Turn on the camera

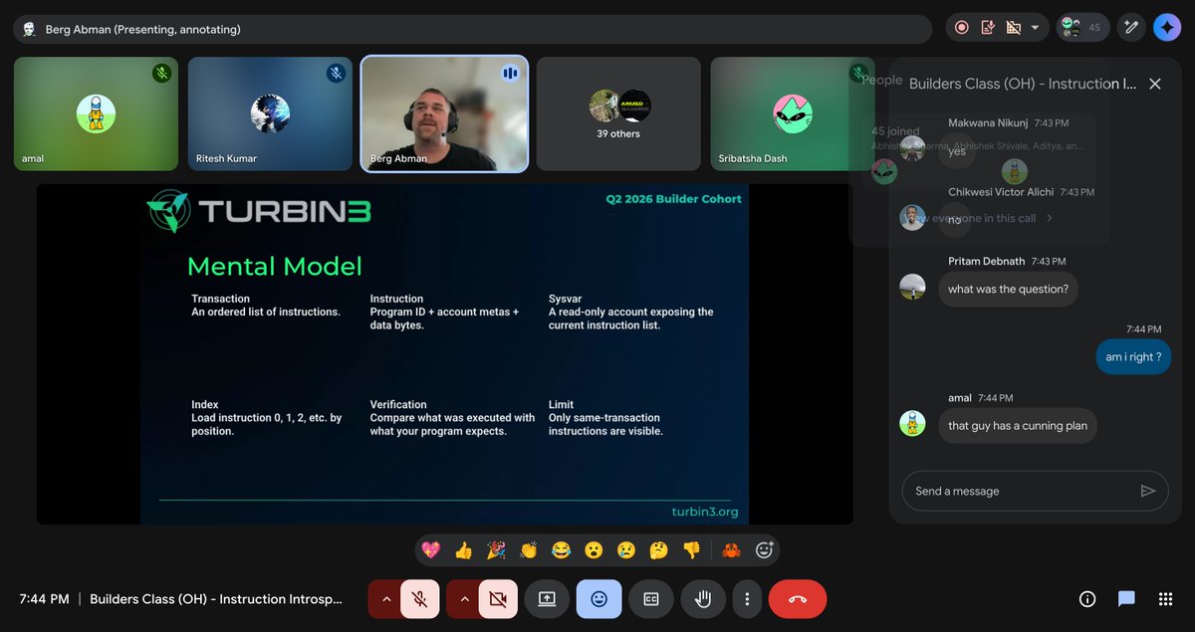tap(499, 599)
